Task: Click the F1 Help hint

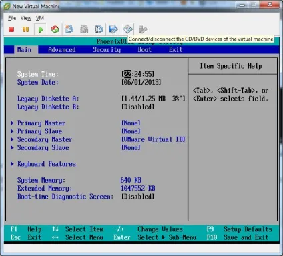Action: (x=26, y=229)
